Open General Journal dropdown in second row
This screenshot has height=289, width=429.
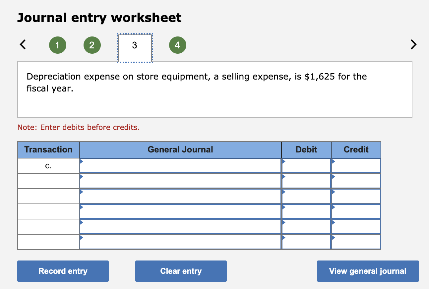(x=180, y=181)
